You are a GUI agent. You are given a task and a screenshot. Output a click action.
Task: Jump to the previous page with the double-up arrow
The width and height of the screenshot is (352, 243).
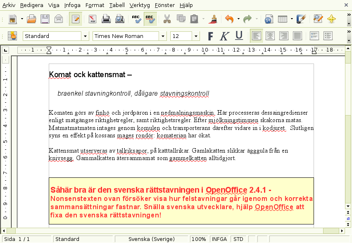[x=348, y=212]
